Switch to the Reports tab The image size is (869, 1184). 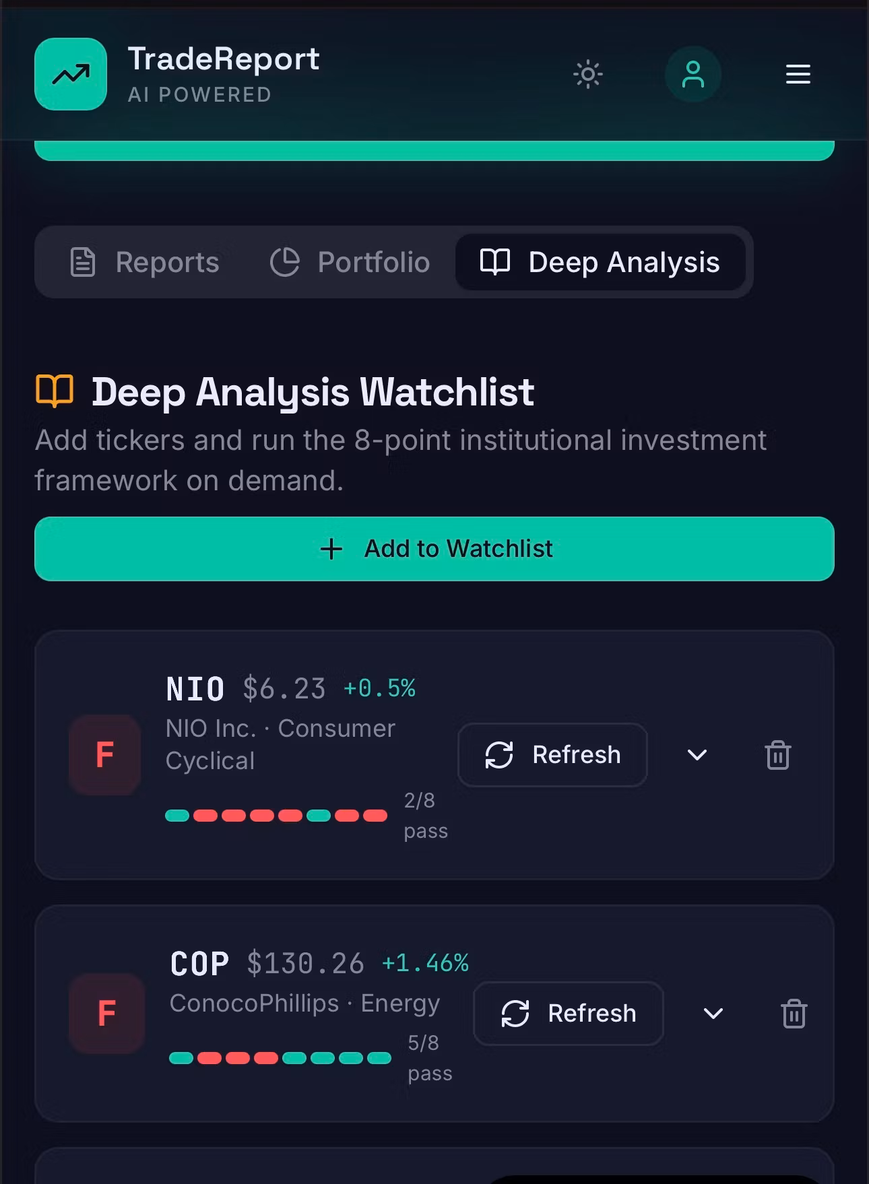coord(146,262)
